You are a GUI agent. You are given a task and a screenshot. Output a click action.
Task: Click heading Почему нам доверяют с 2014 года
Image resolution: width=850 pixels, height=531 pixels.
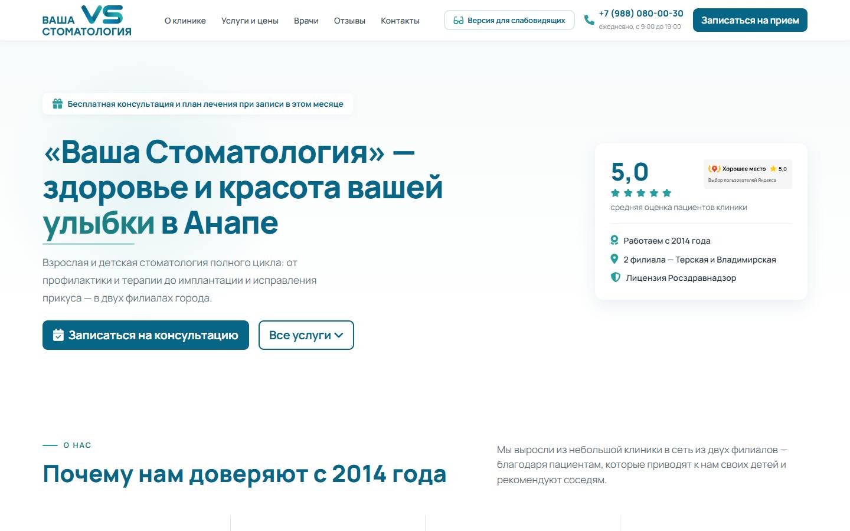(x=244, y=474)
